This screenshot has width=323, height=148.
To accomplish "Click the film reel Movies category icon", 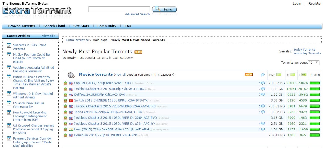I will click(71, 75).
